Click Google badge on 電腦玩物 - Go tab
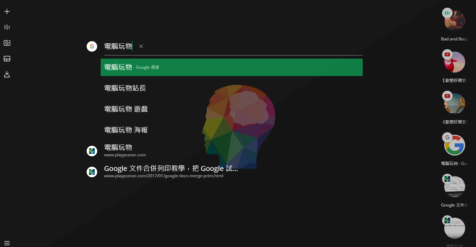 coord(447,137)
